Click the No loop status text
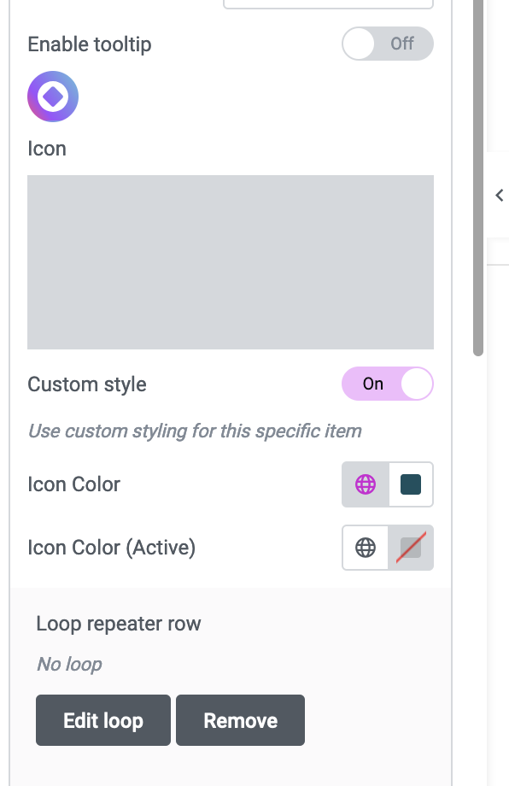Screen dimensions: 509x786 [x=69, y=664]
